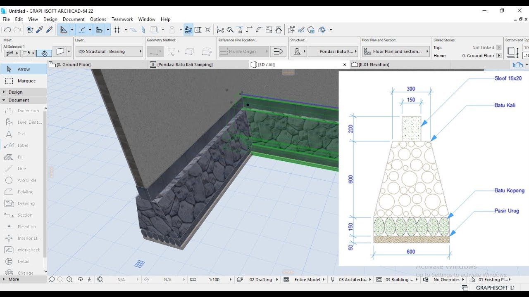The height and width of the screenshot is (297, 529).
Task: Select the Arrow tool
Action: pyautogui.click(x=24, y=69)
